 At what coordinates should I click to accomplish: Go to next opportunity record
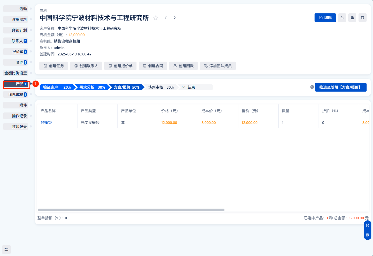click(x=175, y=18)
